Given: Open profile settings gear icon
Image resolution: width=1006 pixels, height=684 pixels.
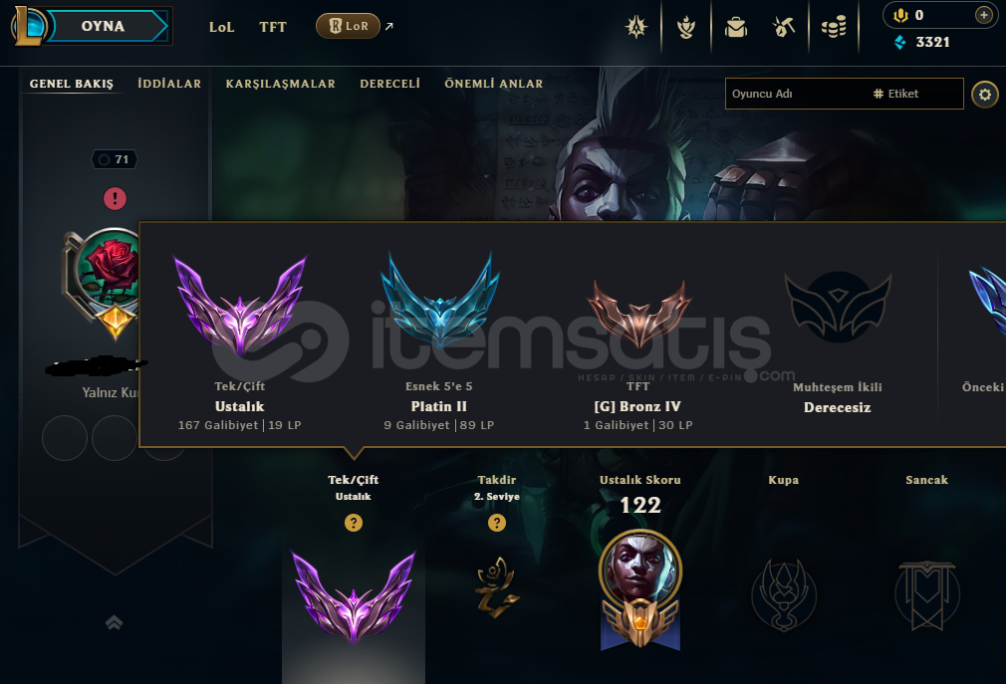Looking at the screenshot, I should (985, 95).
